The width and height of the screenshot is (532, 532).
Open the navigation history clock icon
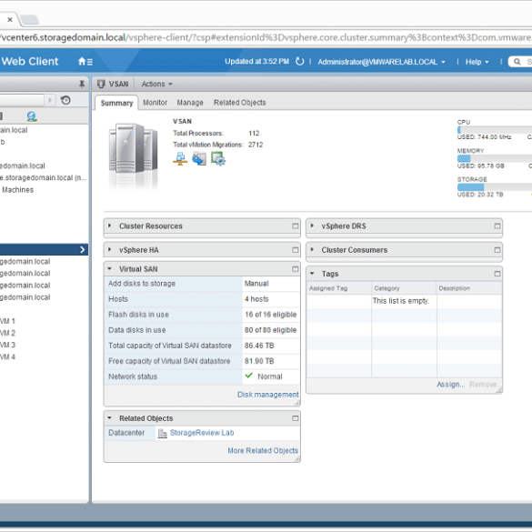click(65, 100)
